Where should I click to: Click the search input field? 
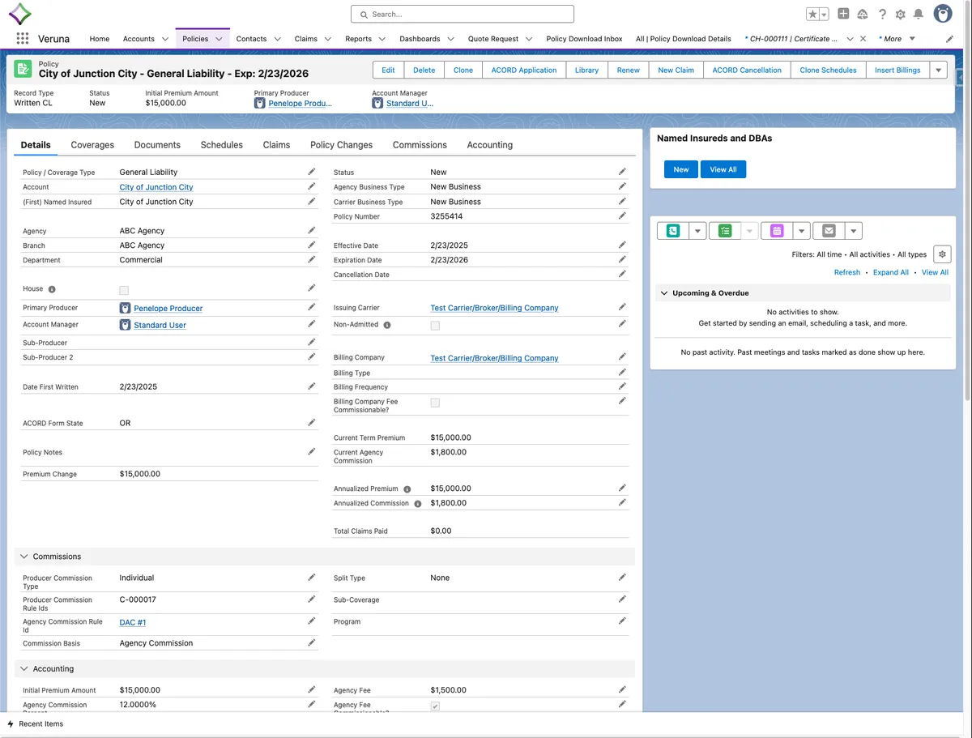(x=463, y=14)
